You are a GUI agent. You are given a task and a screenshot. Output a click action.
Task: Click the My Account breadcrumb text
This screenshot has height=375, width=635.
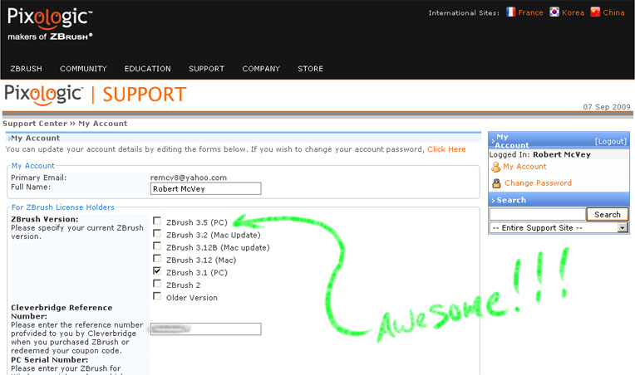(103, 124)
